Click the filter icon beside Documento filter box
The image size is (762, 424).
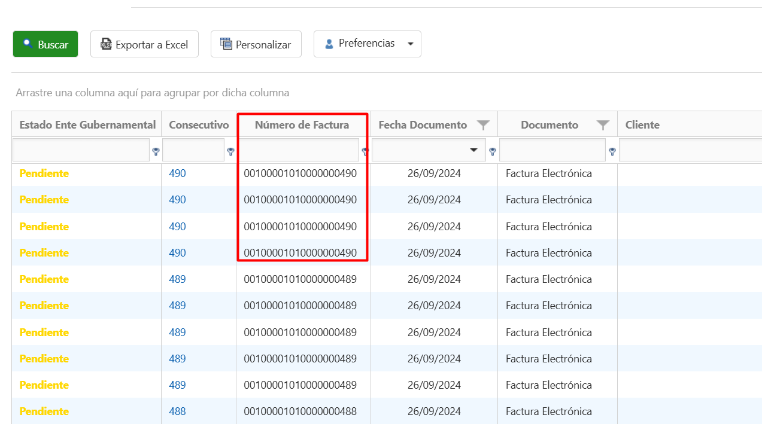point(612,151)
